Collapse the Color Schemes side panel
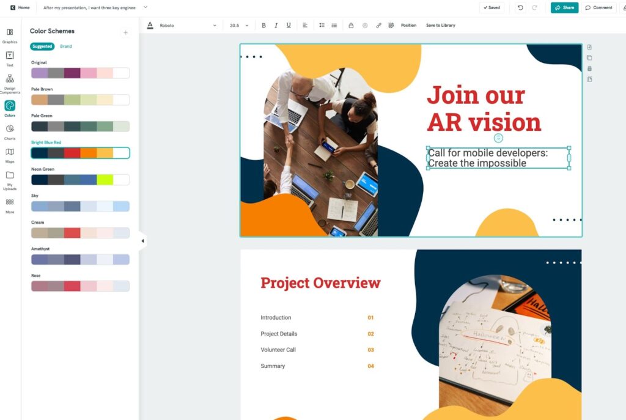 (142, 241)
